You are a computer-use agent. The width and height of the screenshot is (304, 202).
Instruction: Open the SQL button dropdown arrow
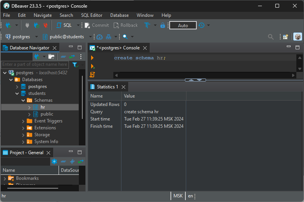[x=78, y=25]
